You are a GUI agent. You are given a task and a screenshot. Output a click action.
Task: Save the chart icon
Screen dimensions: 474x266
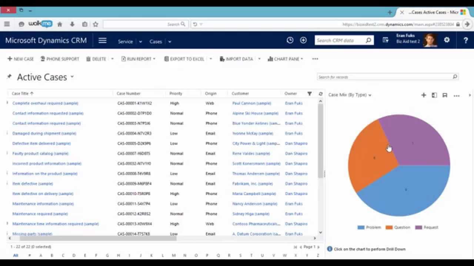pyautogui.click(x=445, y=95)
